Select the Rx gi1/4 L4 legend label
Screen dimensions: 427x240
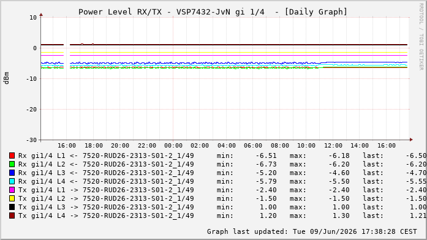coord(106,181)
